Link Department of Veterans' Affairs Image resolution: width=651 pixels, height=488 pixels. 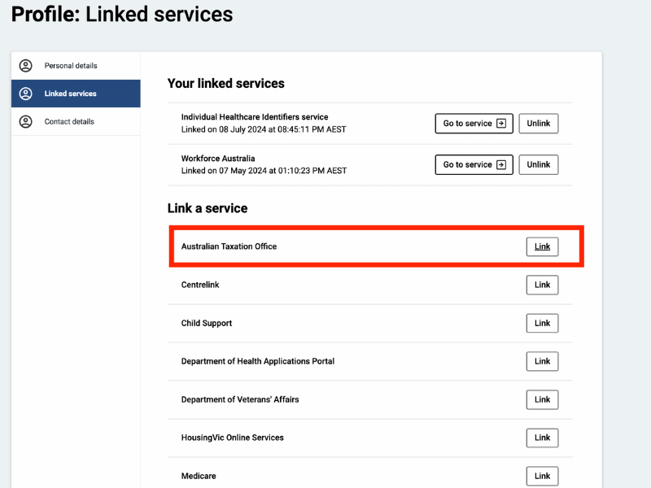pyautogui.click(x=542, y=399)
